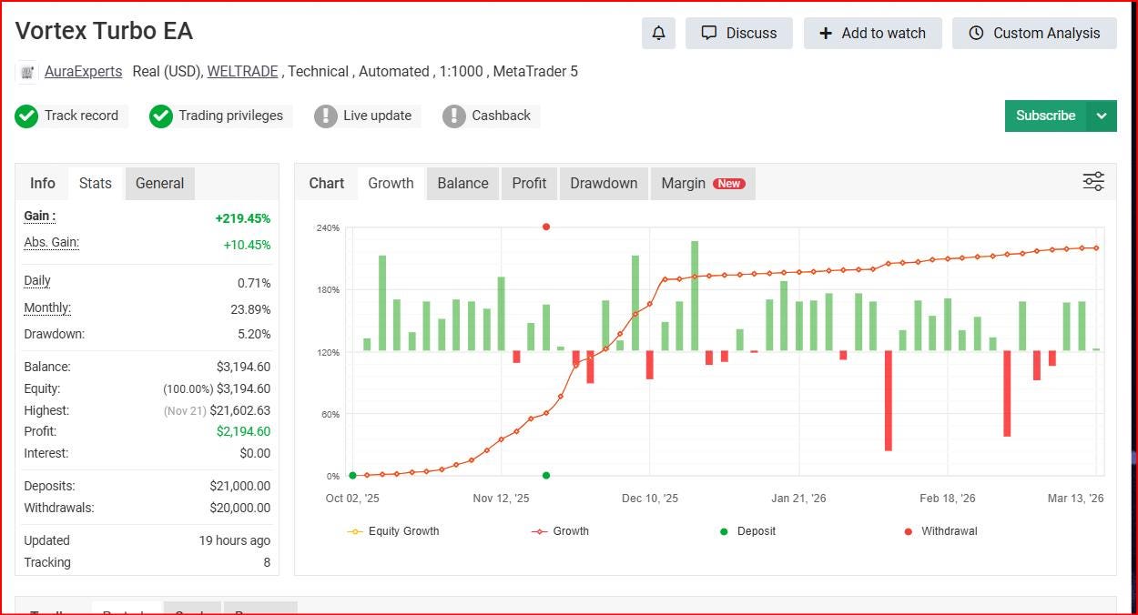Toggle Withdrawal legend series
This screenshot has width=1138, height=615.
940,531
